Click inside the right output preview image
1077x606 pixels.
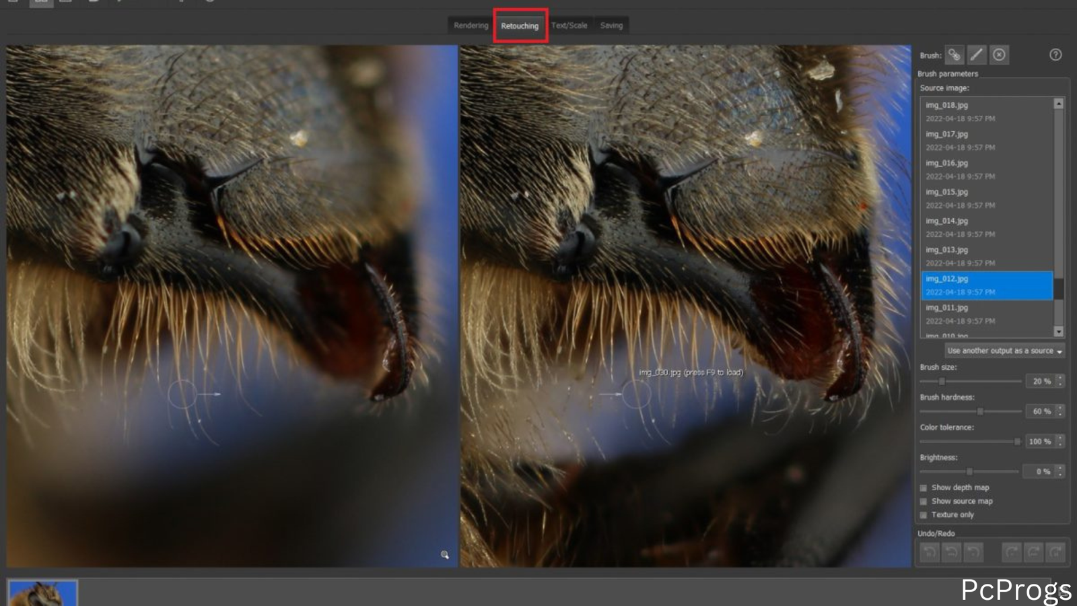click(685, 306)
